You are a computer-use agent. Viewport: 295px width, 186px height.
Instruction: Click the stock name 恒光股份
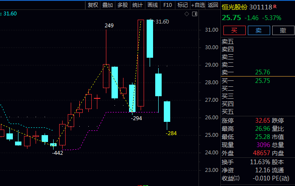coord(235,7)
